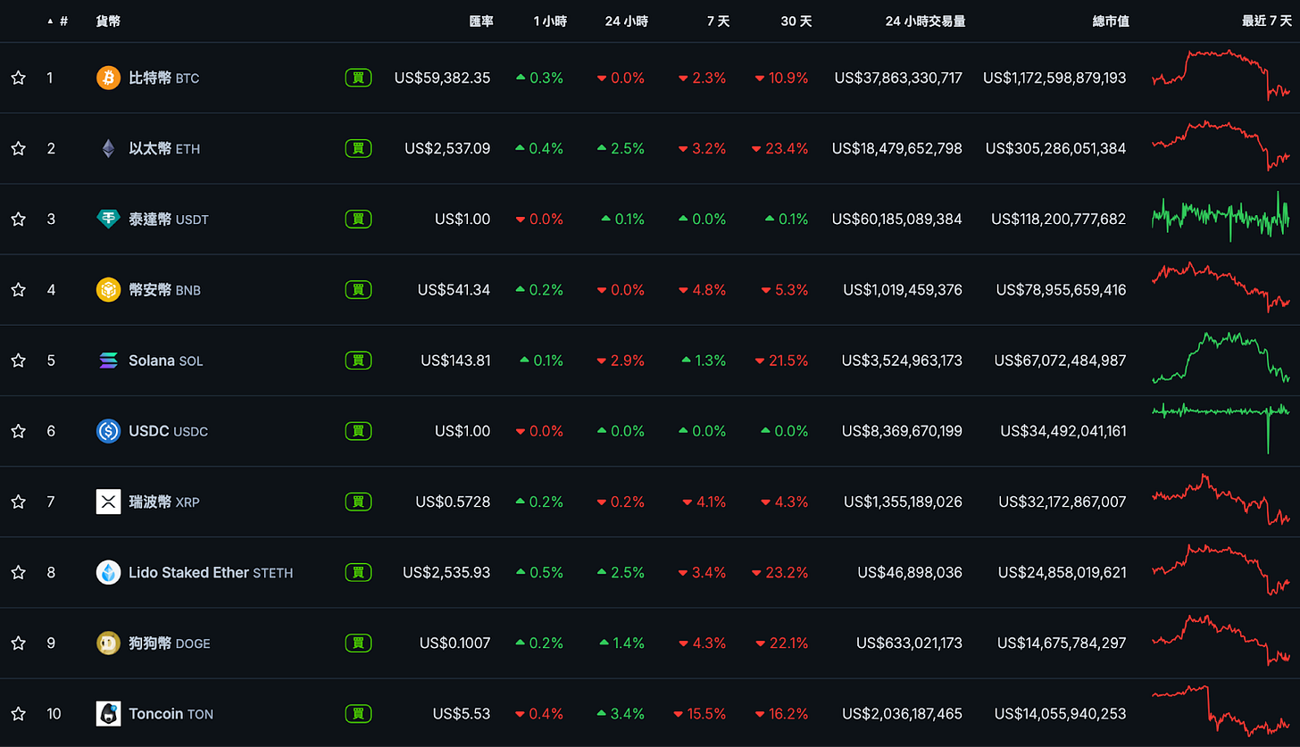
Task: Click the BNB coin logo
Action: 108,289
